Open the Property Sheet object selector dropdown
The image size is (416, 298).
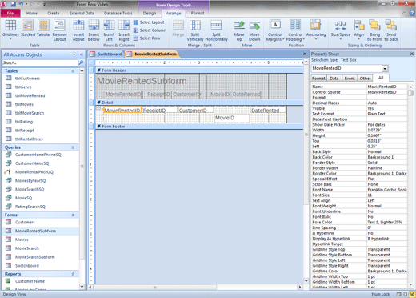click(x=385, y=68)
